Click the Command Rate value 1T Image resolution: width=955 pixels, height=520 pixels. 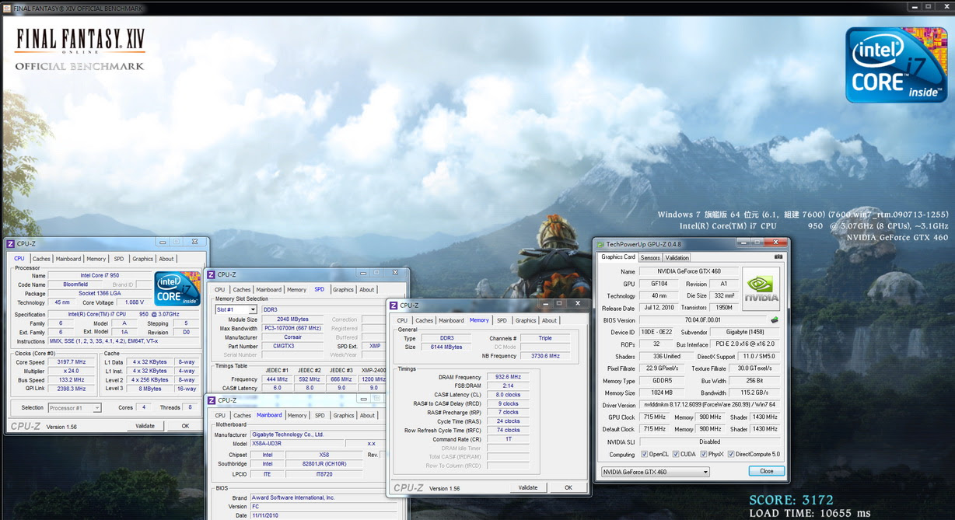[x=508, y=439]
